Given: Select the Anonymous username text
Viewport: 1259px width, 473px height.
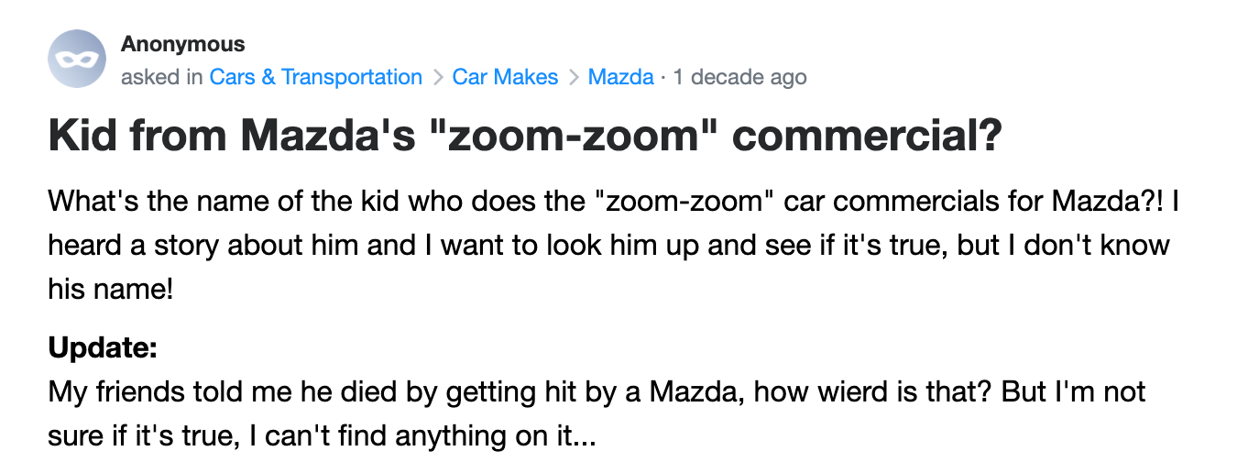Looking at the screenshot, I should (183, 44).
